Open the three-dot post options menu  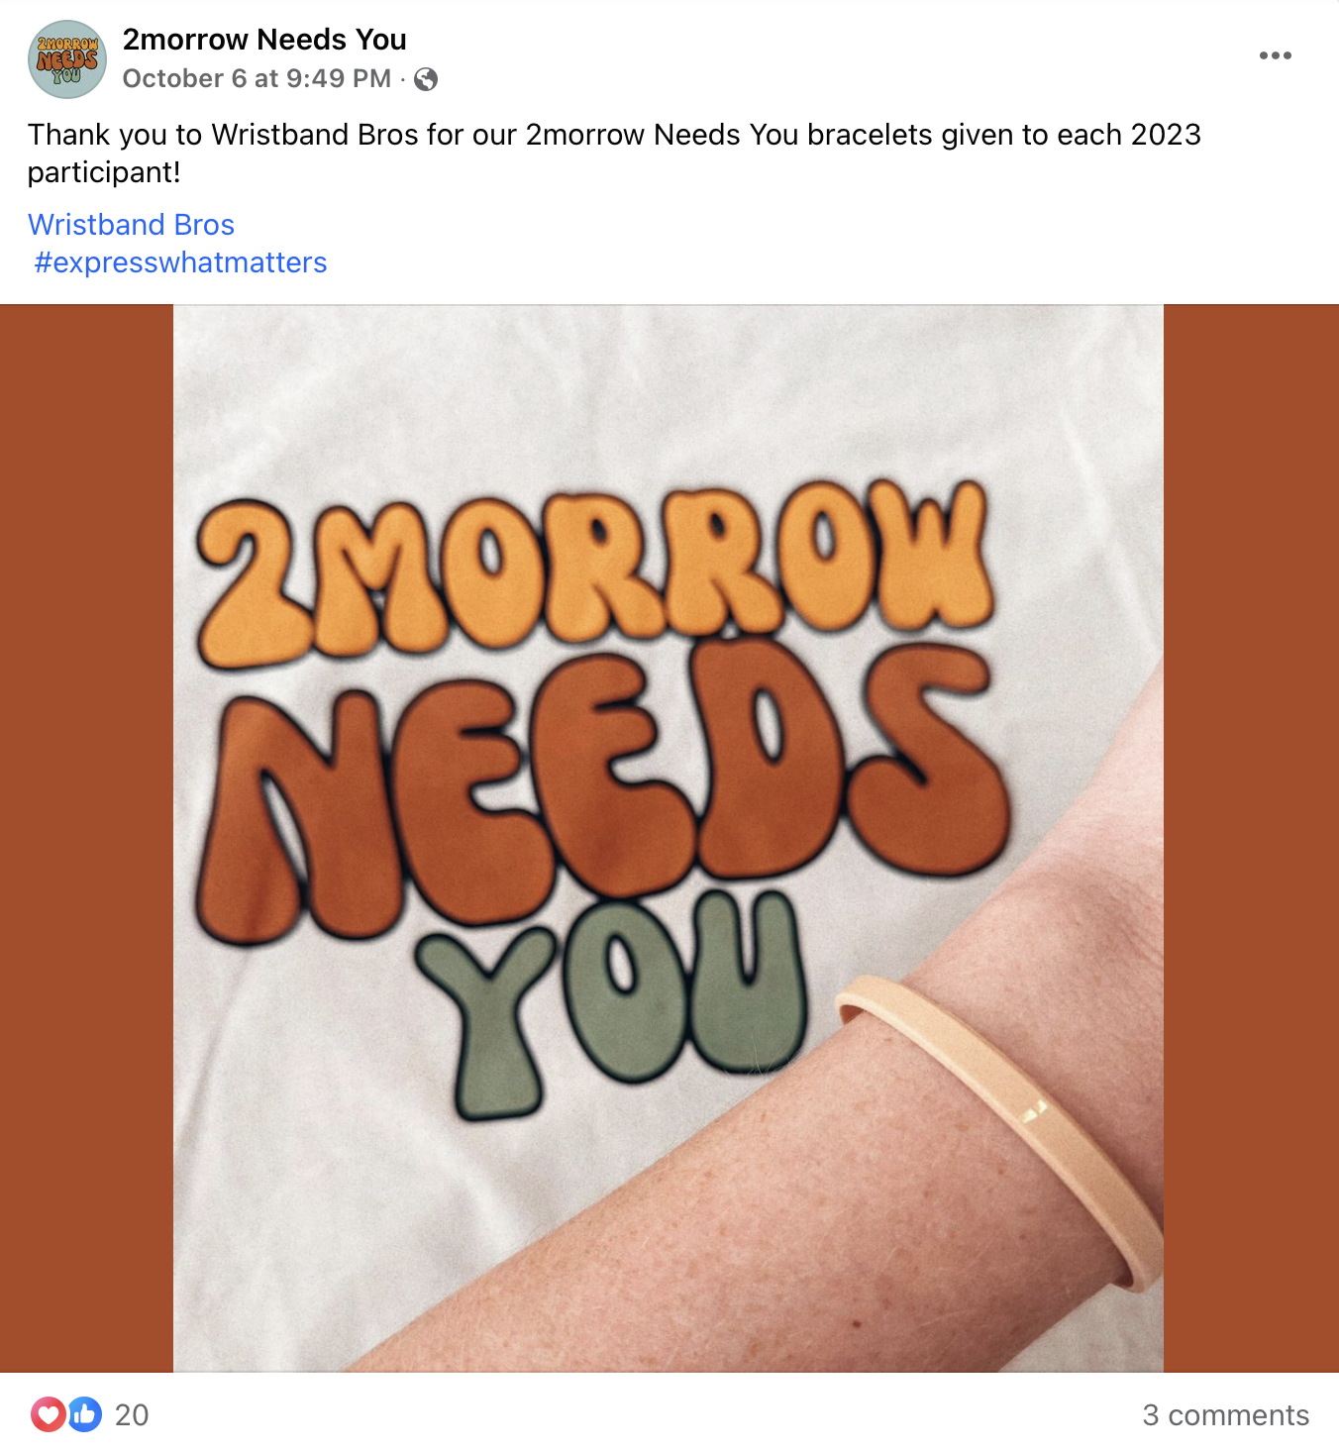tap(1275, 55)
